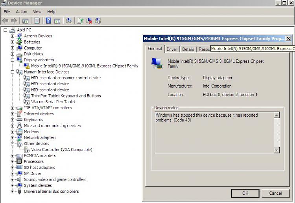Switch to the Resources tab
The image size is (295, 203).
point(204,49)
